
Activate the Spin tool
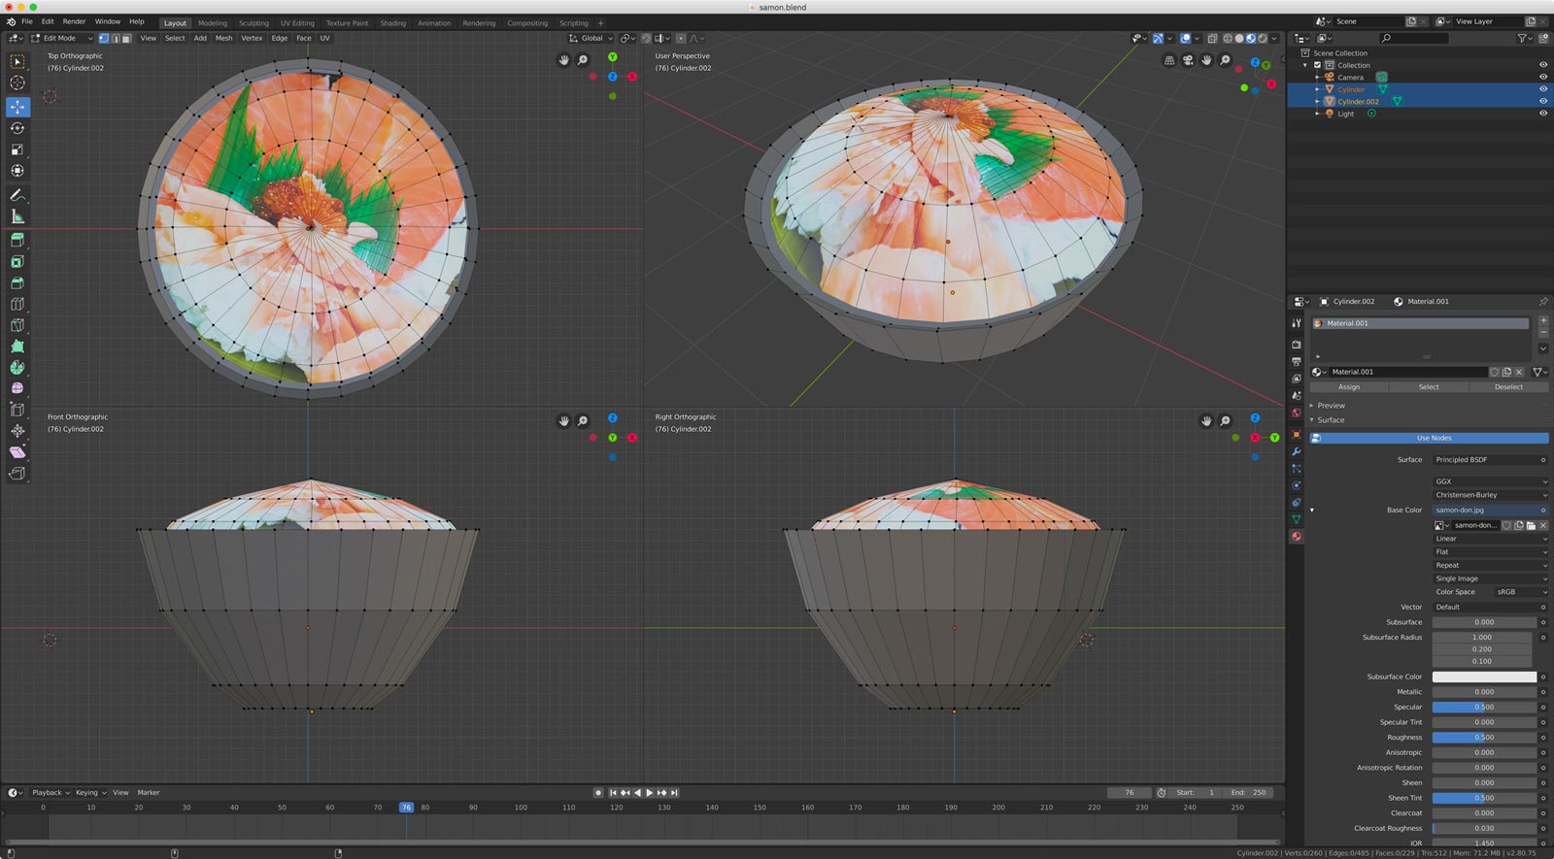coord(17,368)
